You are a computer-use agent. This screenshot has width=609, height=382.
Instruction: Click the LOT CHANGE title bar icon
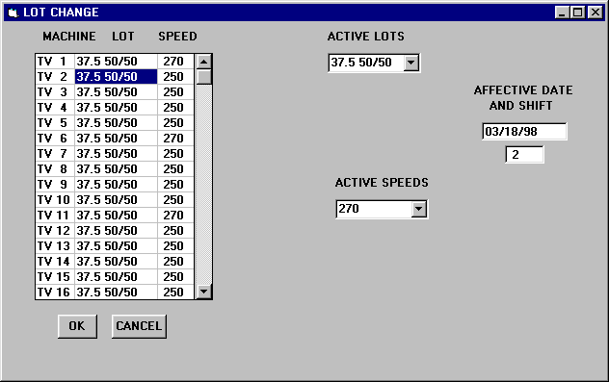[13, 13]
